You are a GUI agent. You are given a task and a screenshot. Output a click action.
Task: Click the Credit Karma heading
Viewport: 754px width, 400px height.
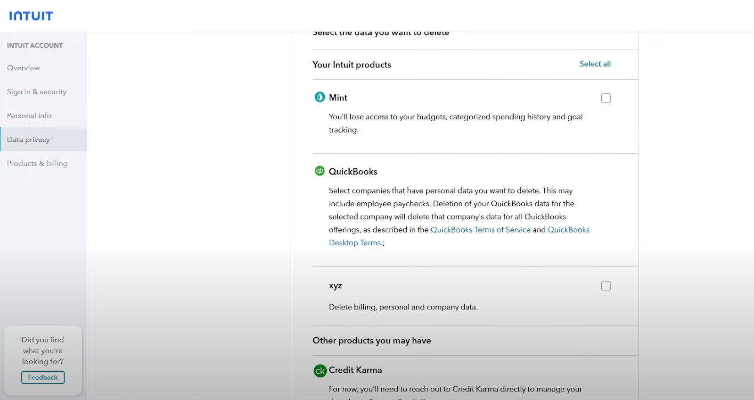355,370
